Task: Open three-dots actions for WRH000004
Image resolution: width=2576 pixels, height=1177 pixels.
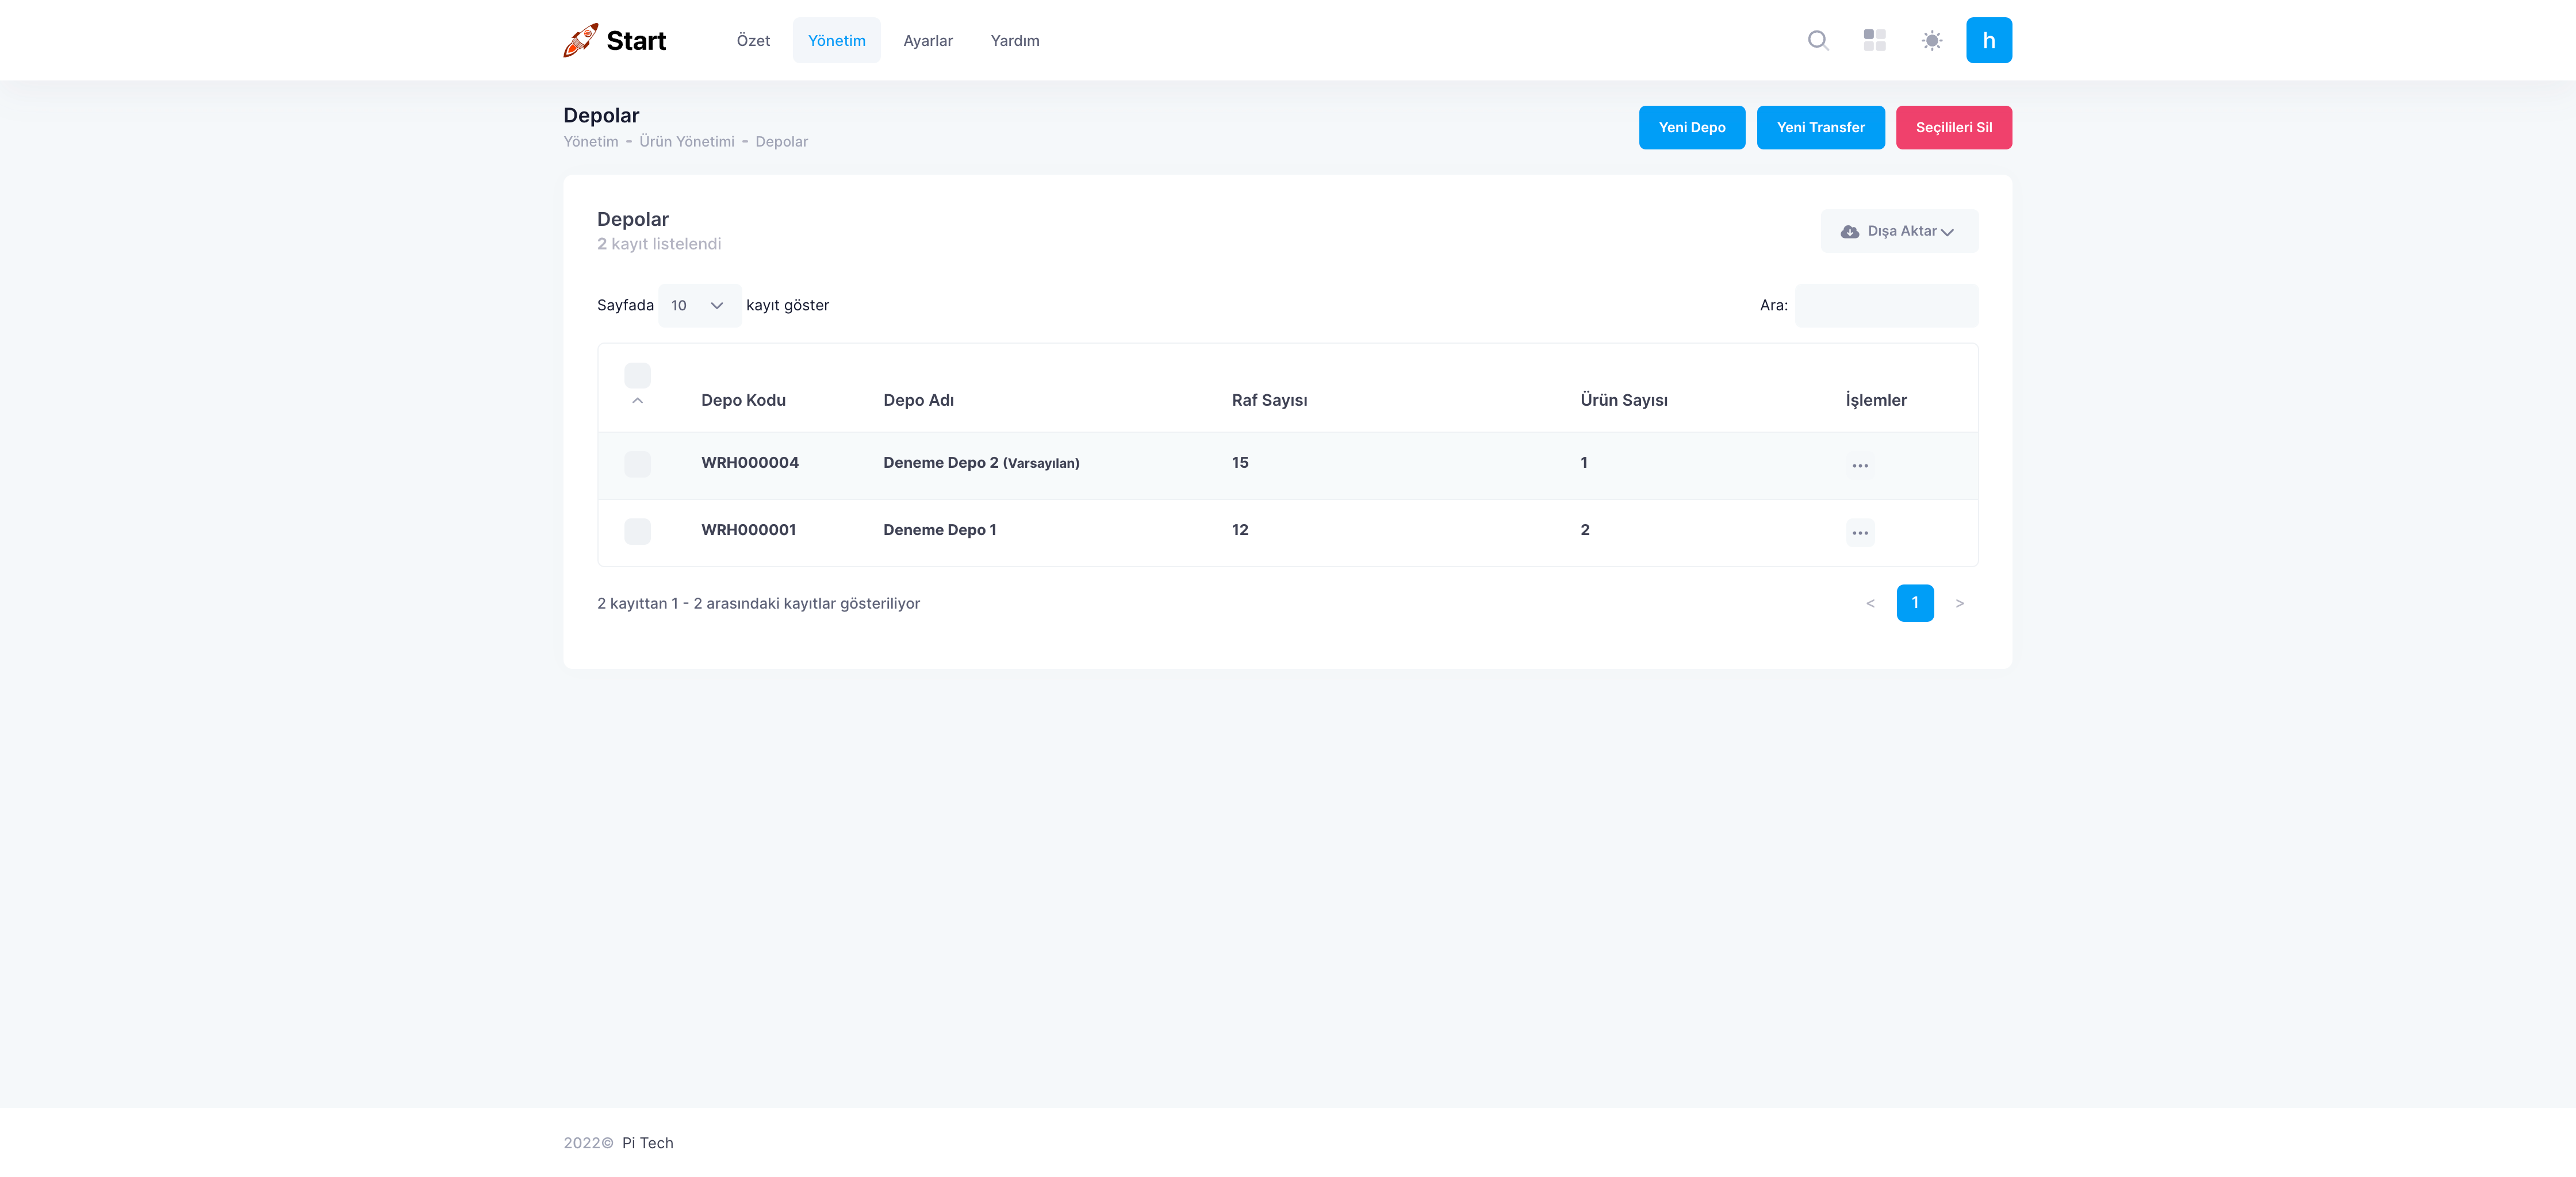Action: point(1859,466)
